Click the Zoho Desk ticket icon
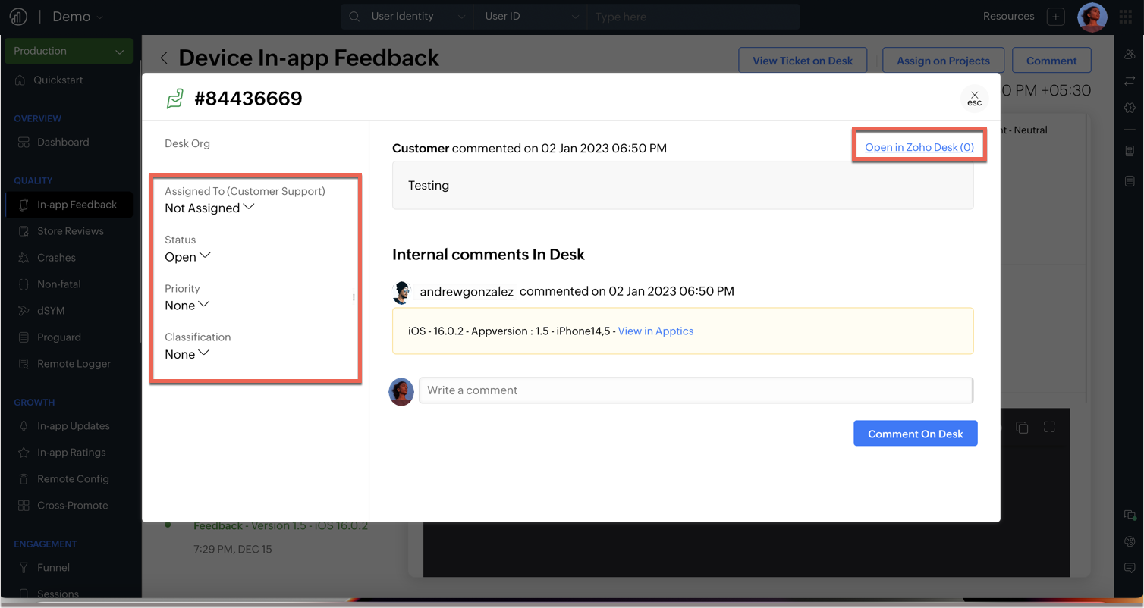This screenshot has width=1144, height=608. click(175, 99)
